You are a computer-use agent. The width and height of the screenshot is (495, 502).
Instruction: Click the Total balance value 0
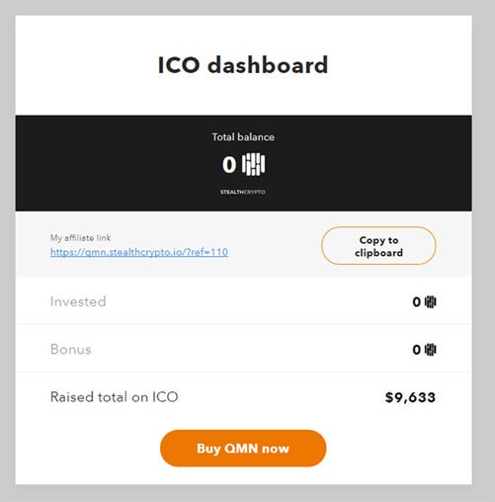(x=229, y=164)
